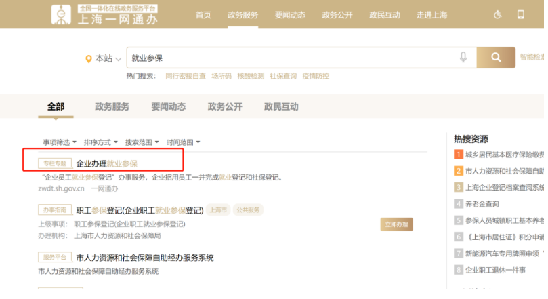
Task: Open the 搜索范围 dropdown
Action: (x=142, y=142)
